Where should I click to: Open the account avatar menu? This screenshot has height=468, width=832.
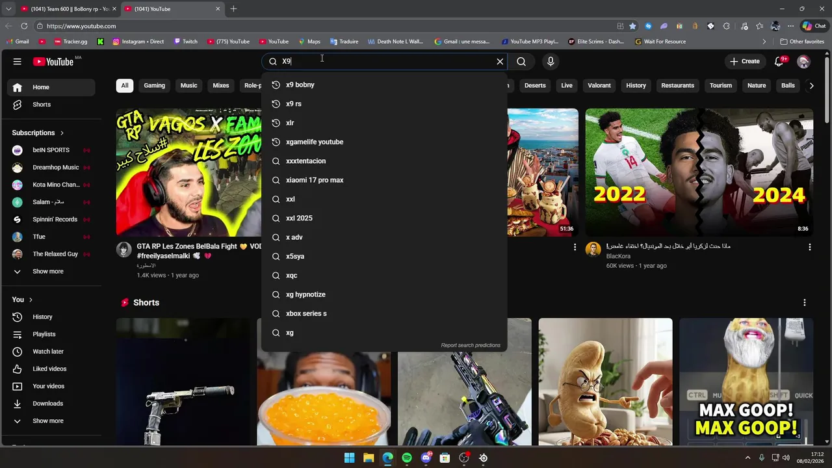point(804,61)
